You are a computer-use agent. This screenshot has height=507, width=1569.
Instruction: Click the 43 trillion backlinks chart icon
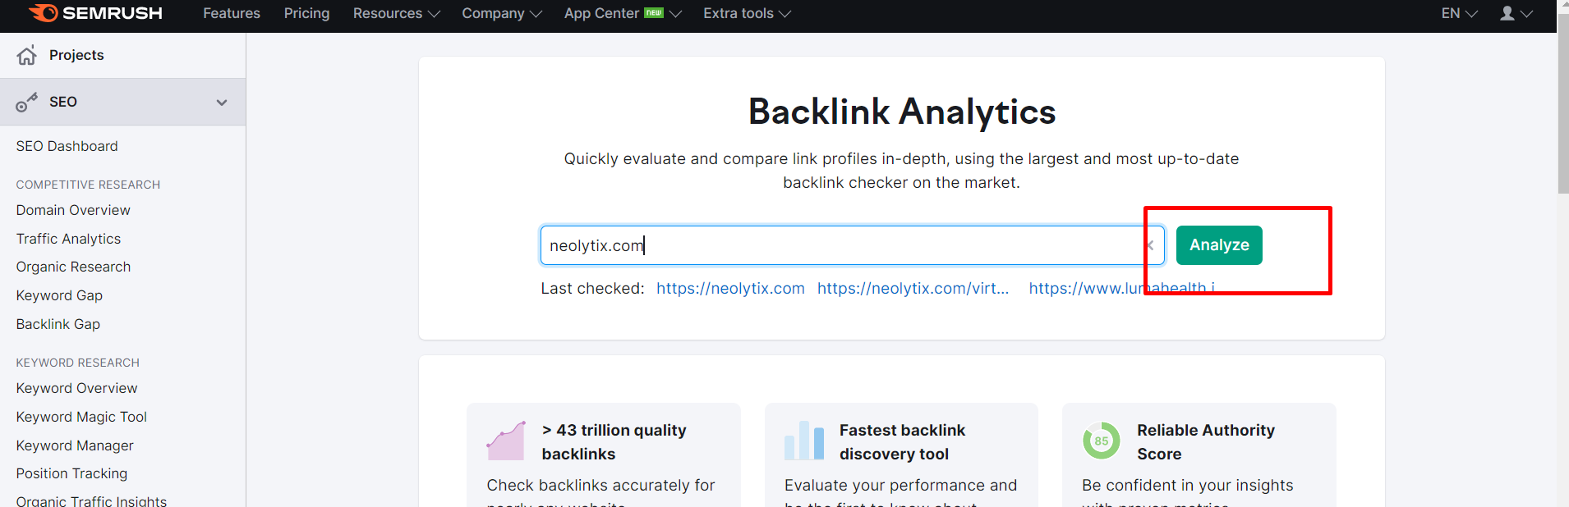pyautogui.click(x=506, y=441)
